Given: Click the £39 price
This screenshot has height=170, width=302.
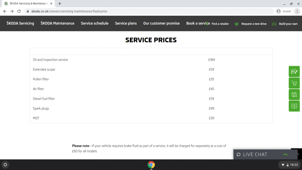Looking at the screenshot, I should pos(211,118).
